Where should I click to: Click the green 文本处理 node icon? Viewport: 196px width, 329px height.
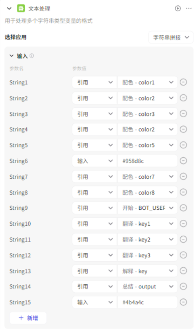coord(21,8)
